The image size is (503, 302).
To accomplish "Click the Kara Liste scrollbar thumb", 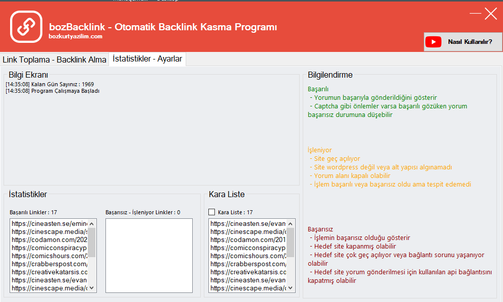I will [x=291, y=243].
